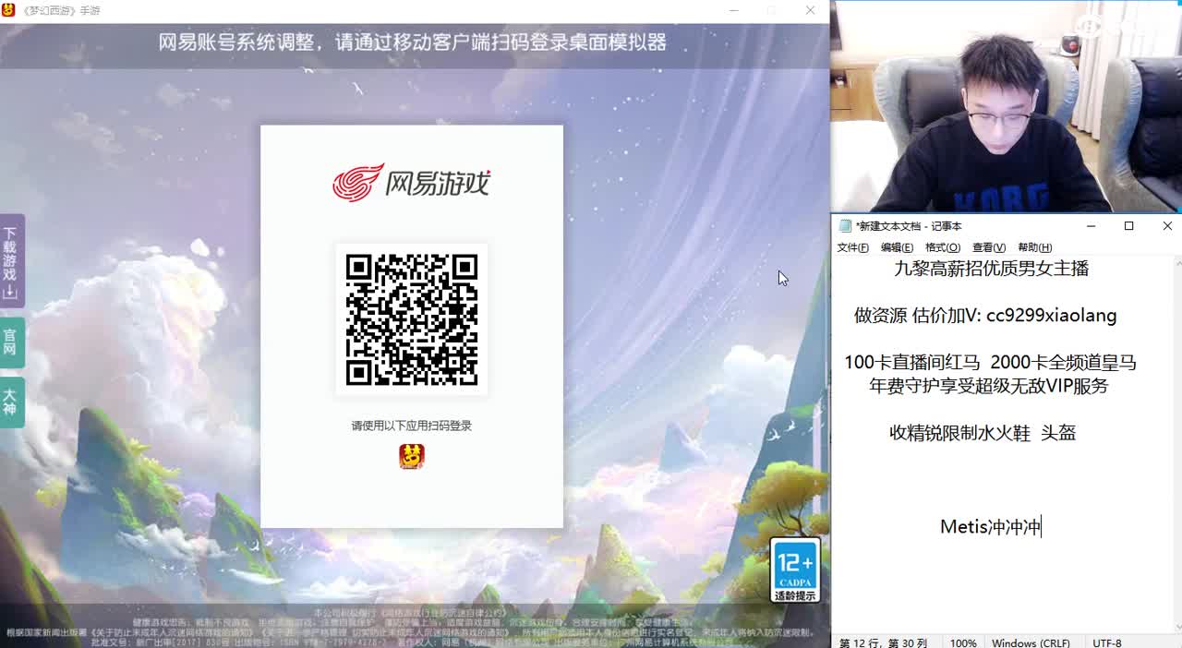
Task: Open Notepad 文件(F) menu
Action: pyautogui.click(x=852, y=247)
